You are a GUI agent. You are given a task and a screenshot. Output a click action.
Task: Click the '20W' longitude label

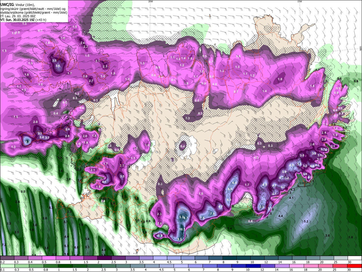click(x=150, y=1)
